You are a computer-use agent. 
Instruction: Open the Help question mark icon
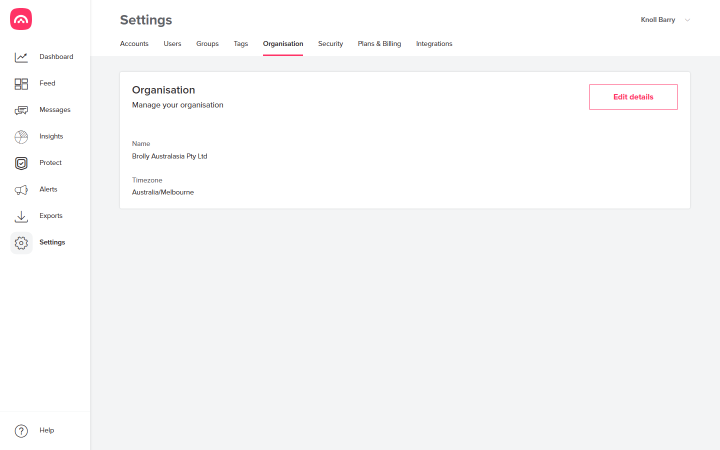coord(21,430)
